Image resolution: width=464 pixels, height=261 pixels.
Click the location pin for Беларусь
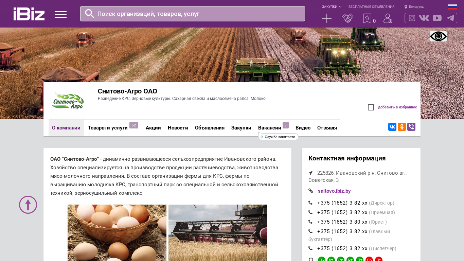pos(406,7)
